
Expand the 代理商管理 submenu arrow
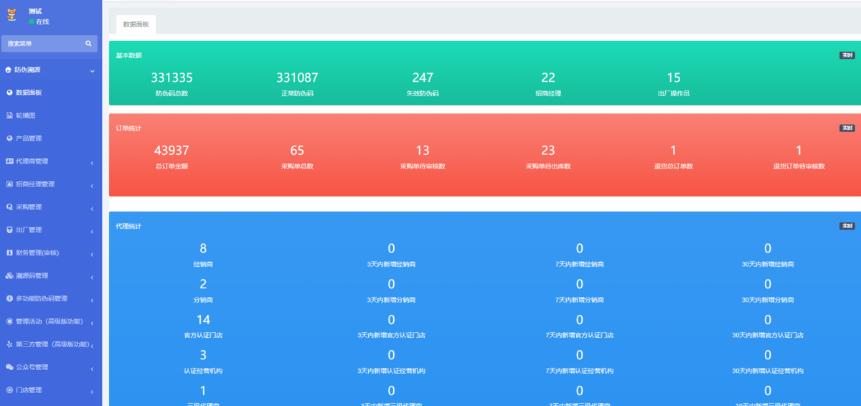pos(92,162)
